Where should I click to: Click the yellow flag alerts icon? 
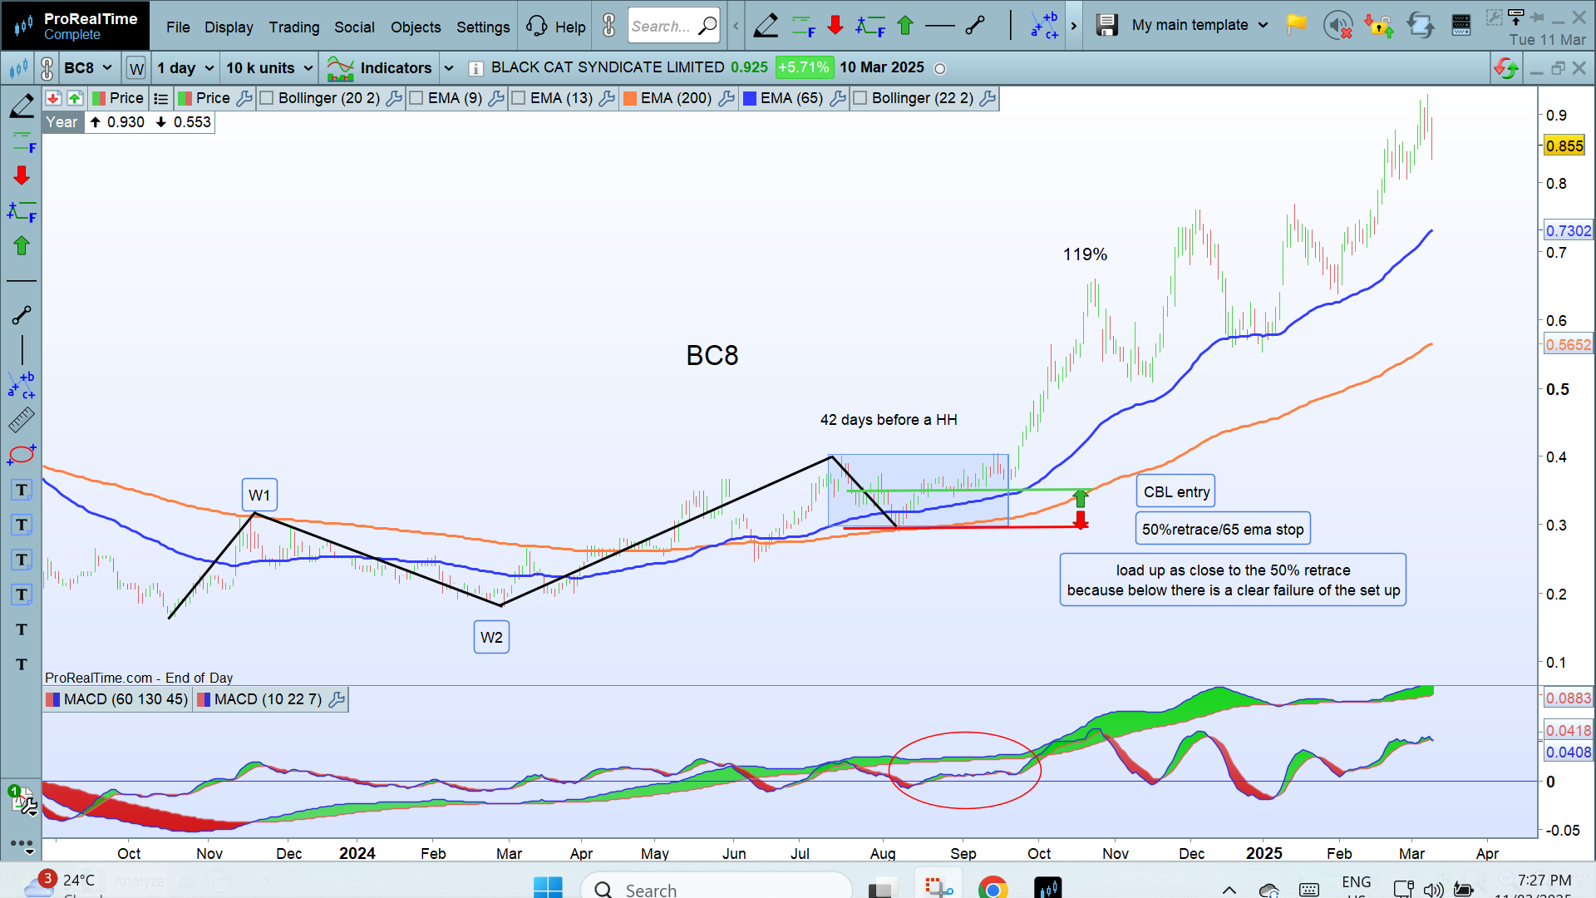pos(1296,25)
